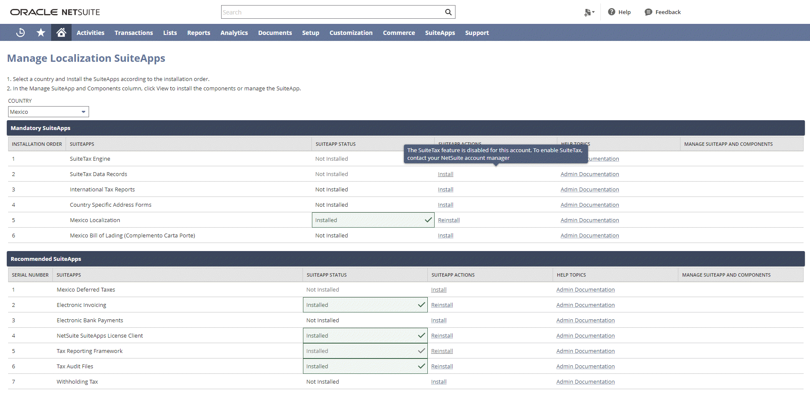Image resolution: width=810 pixels, height=396 pixels.
Task: Open the Analytics menu
Action: 234,33
